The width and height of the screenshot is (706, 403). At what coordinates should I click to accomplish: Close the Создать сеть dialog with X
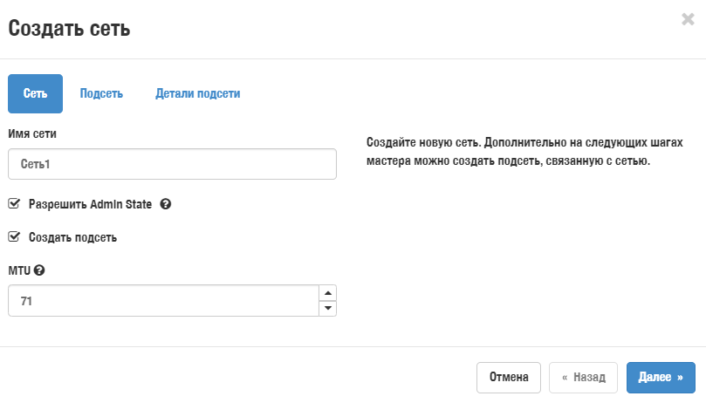[x=688, y=19]
